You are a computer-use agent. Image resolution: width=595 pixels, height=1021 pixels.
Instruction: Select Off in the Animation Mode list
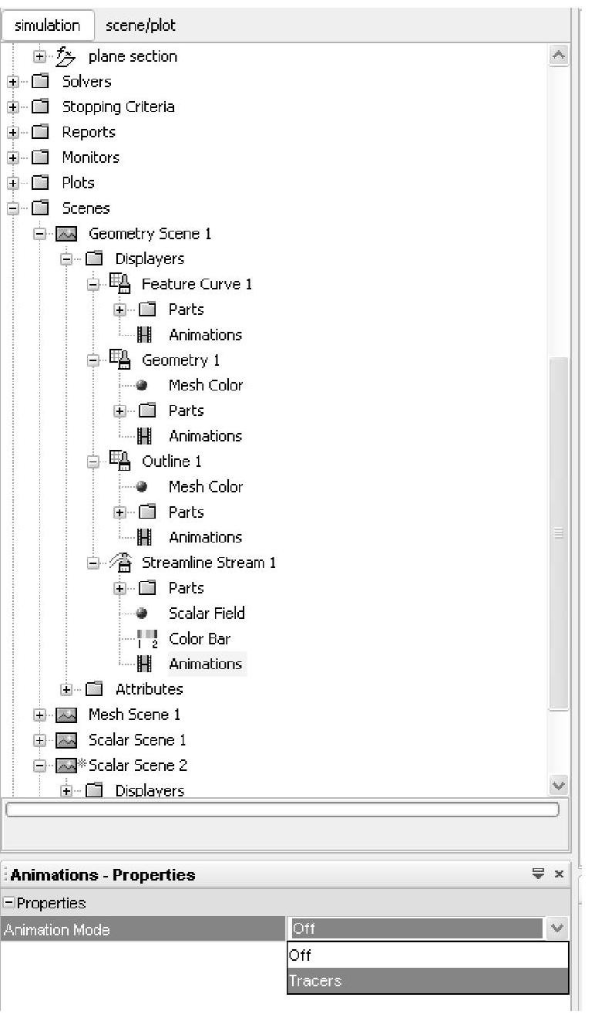[428, 955]
